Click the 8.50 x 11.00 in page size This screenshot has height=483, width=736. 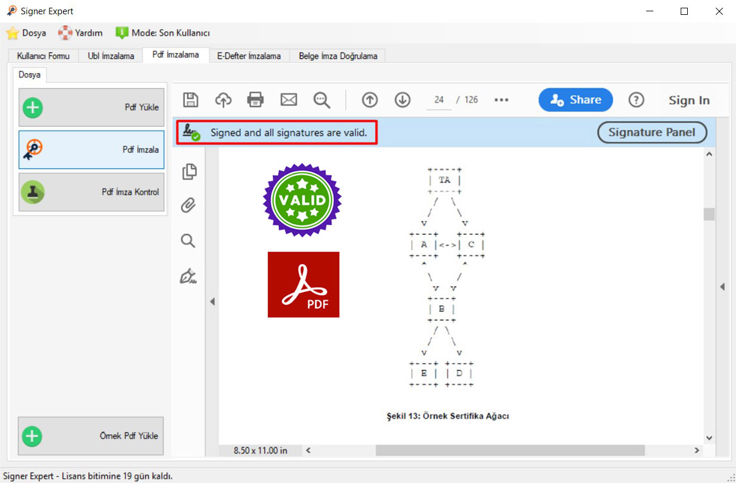(261, 450)
